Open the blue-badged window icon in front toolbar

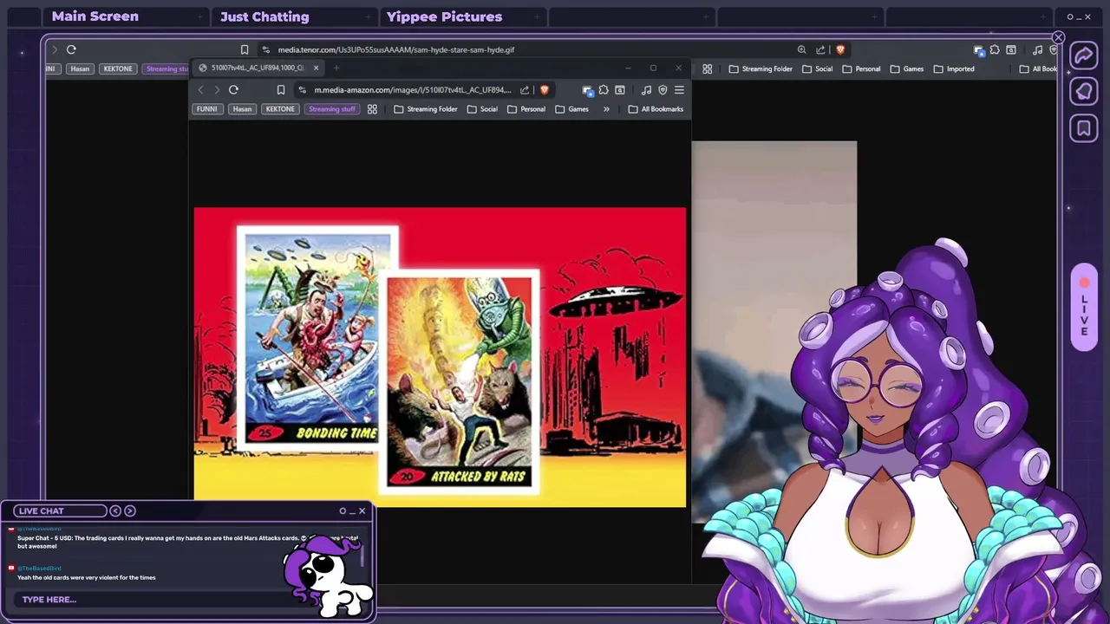click(588, 90)
